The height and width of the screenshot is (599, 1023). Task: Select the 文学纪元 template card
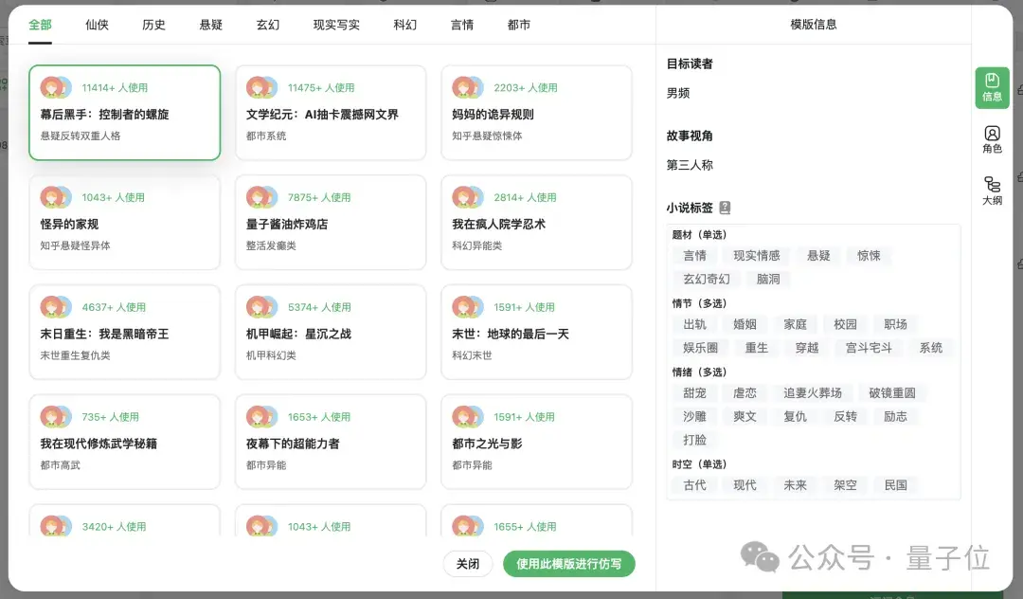pyautogui.click(x=331, y=114)
